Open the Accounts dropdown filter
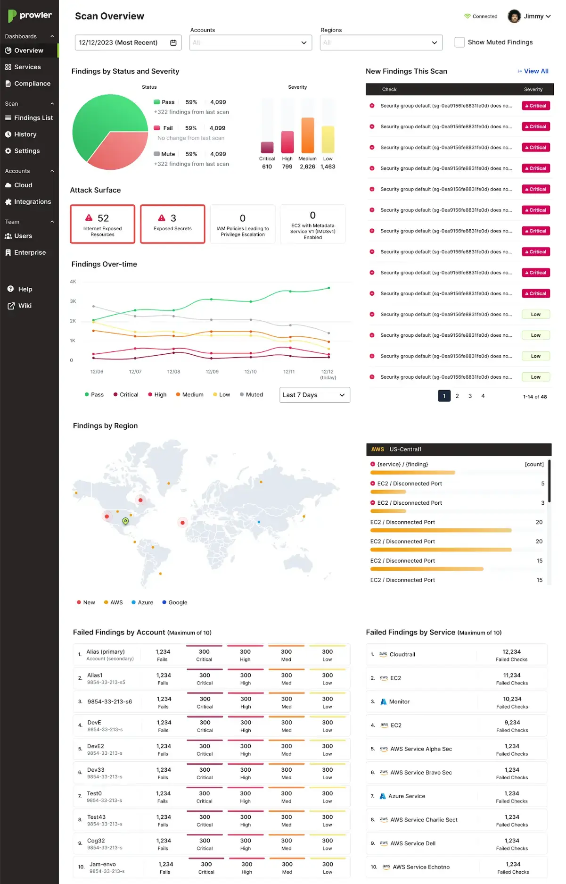This screenshot has width=566, height=884. point(251,42)
